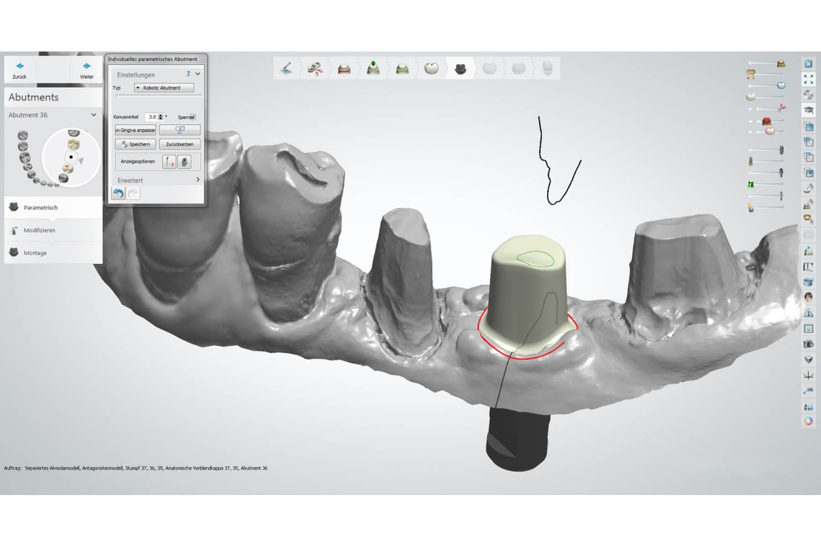This screenshot has height=547, width=821.
Task: Click the Speichern button
Action: click(135, 144)
